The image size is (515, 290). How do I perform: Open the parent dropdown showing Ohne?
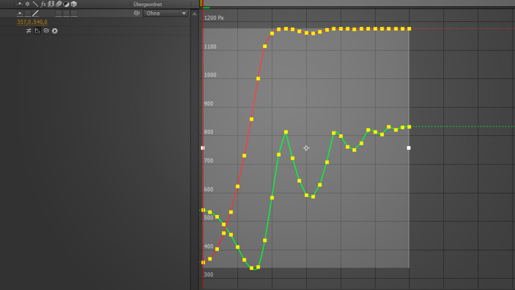165,13
